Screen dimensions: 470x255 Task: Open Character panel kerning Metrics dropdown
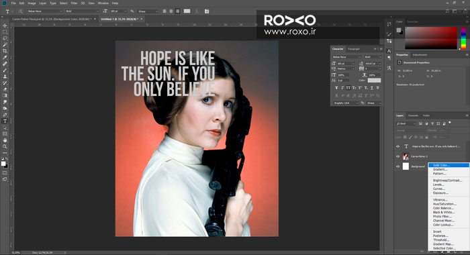click(346, 69)
